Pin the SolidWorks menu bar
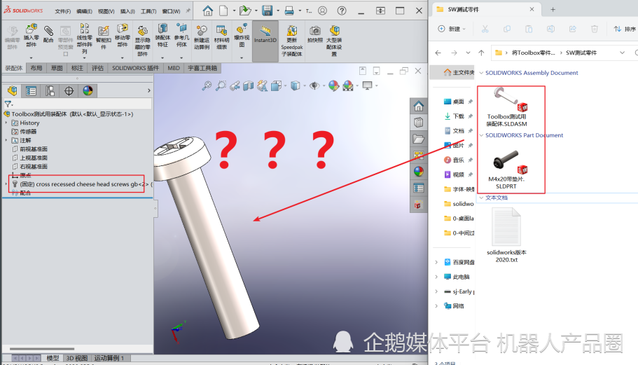 coord(188,11)
